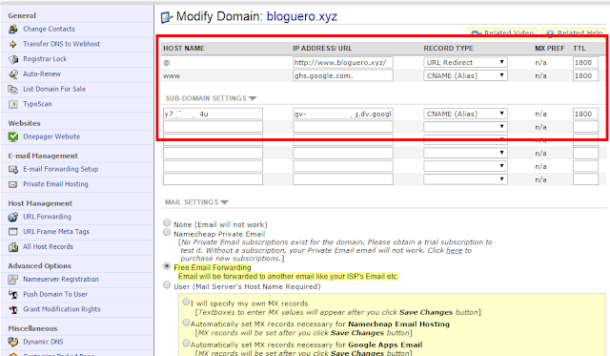Choose I will specify my own MX records
This screenshot has width=610, height=356.
click(186, 302)
